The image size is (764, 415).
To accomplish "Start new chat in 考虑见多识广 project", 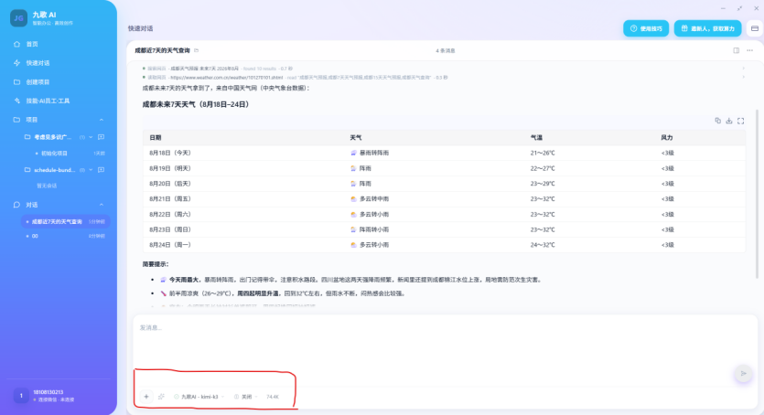I will 101,137.
